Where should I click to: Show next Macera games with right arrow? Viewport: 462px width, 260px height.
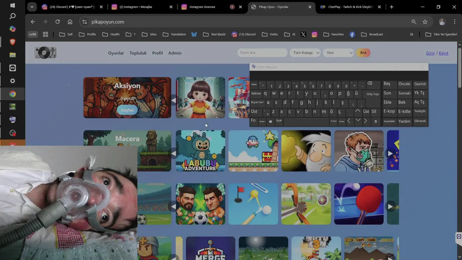point(390,153)
